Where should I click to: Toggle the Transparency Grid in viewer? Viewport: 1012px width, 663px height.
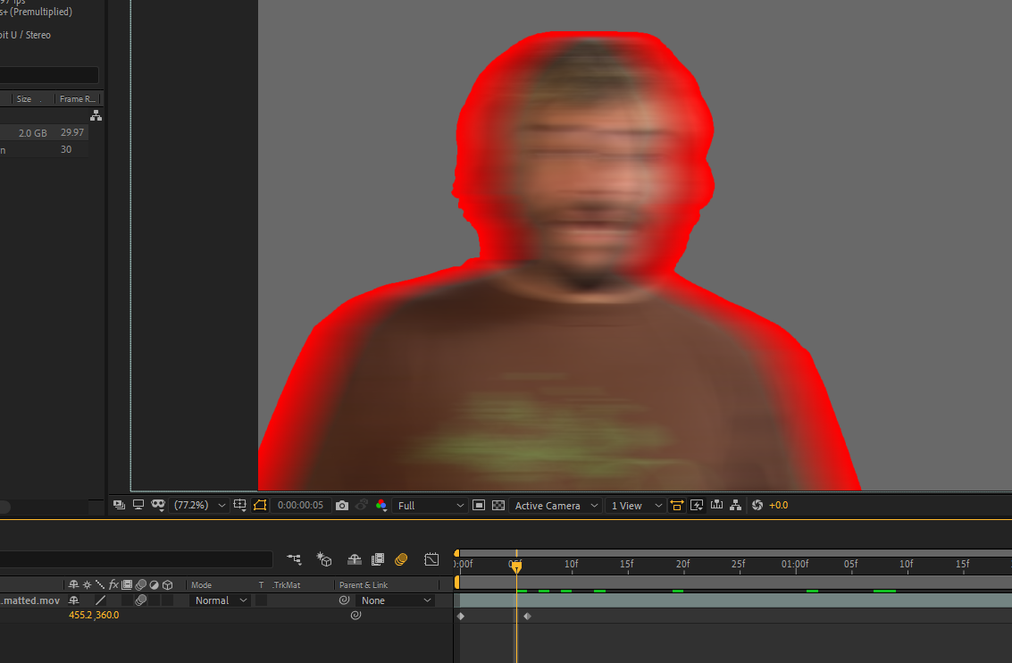[x=498, y=506]
